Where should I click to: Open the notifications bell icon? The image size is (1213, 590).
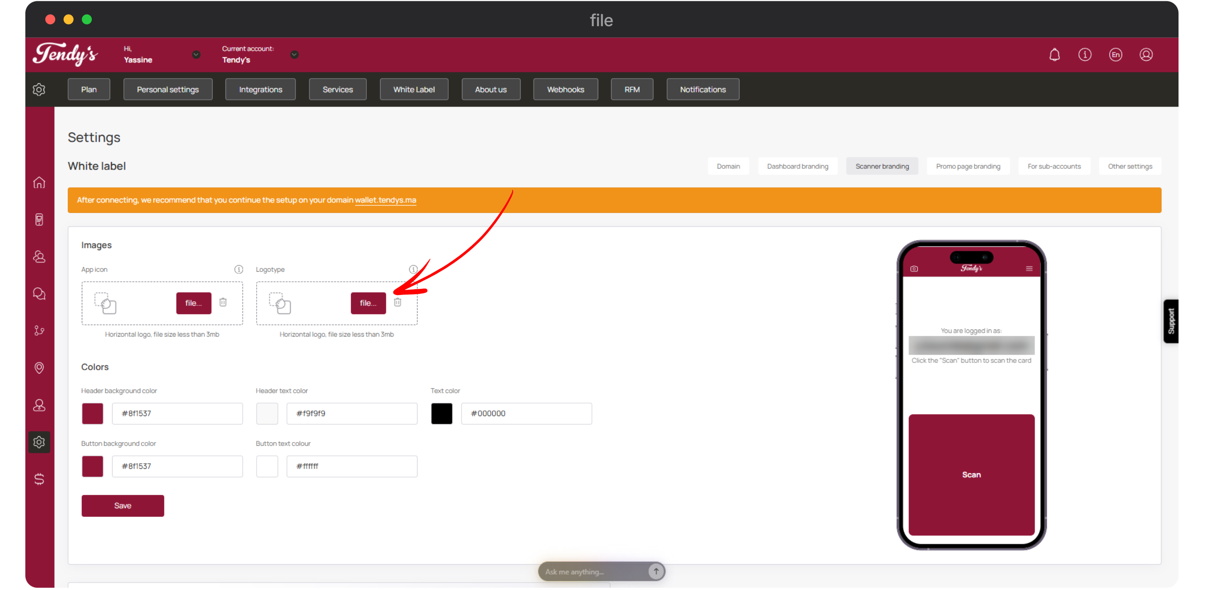tap(1054, 54)
